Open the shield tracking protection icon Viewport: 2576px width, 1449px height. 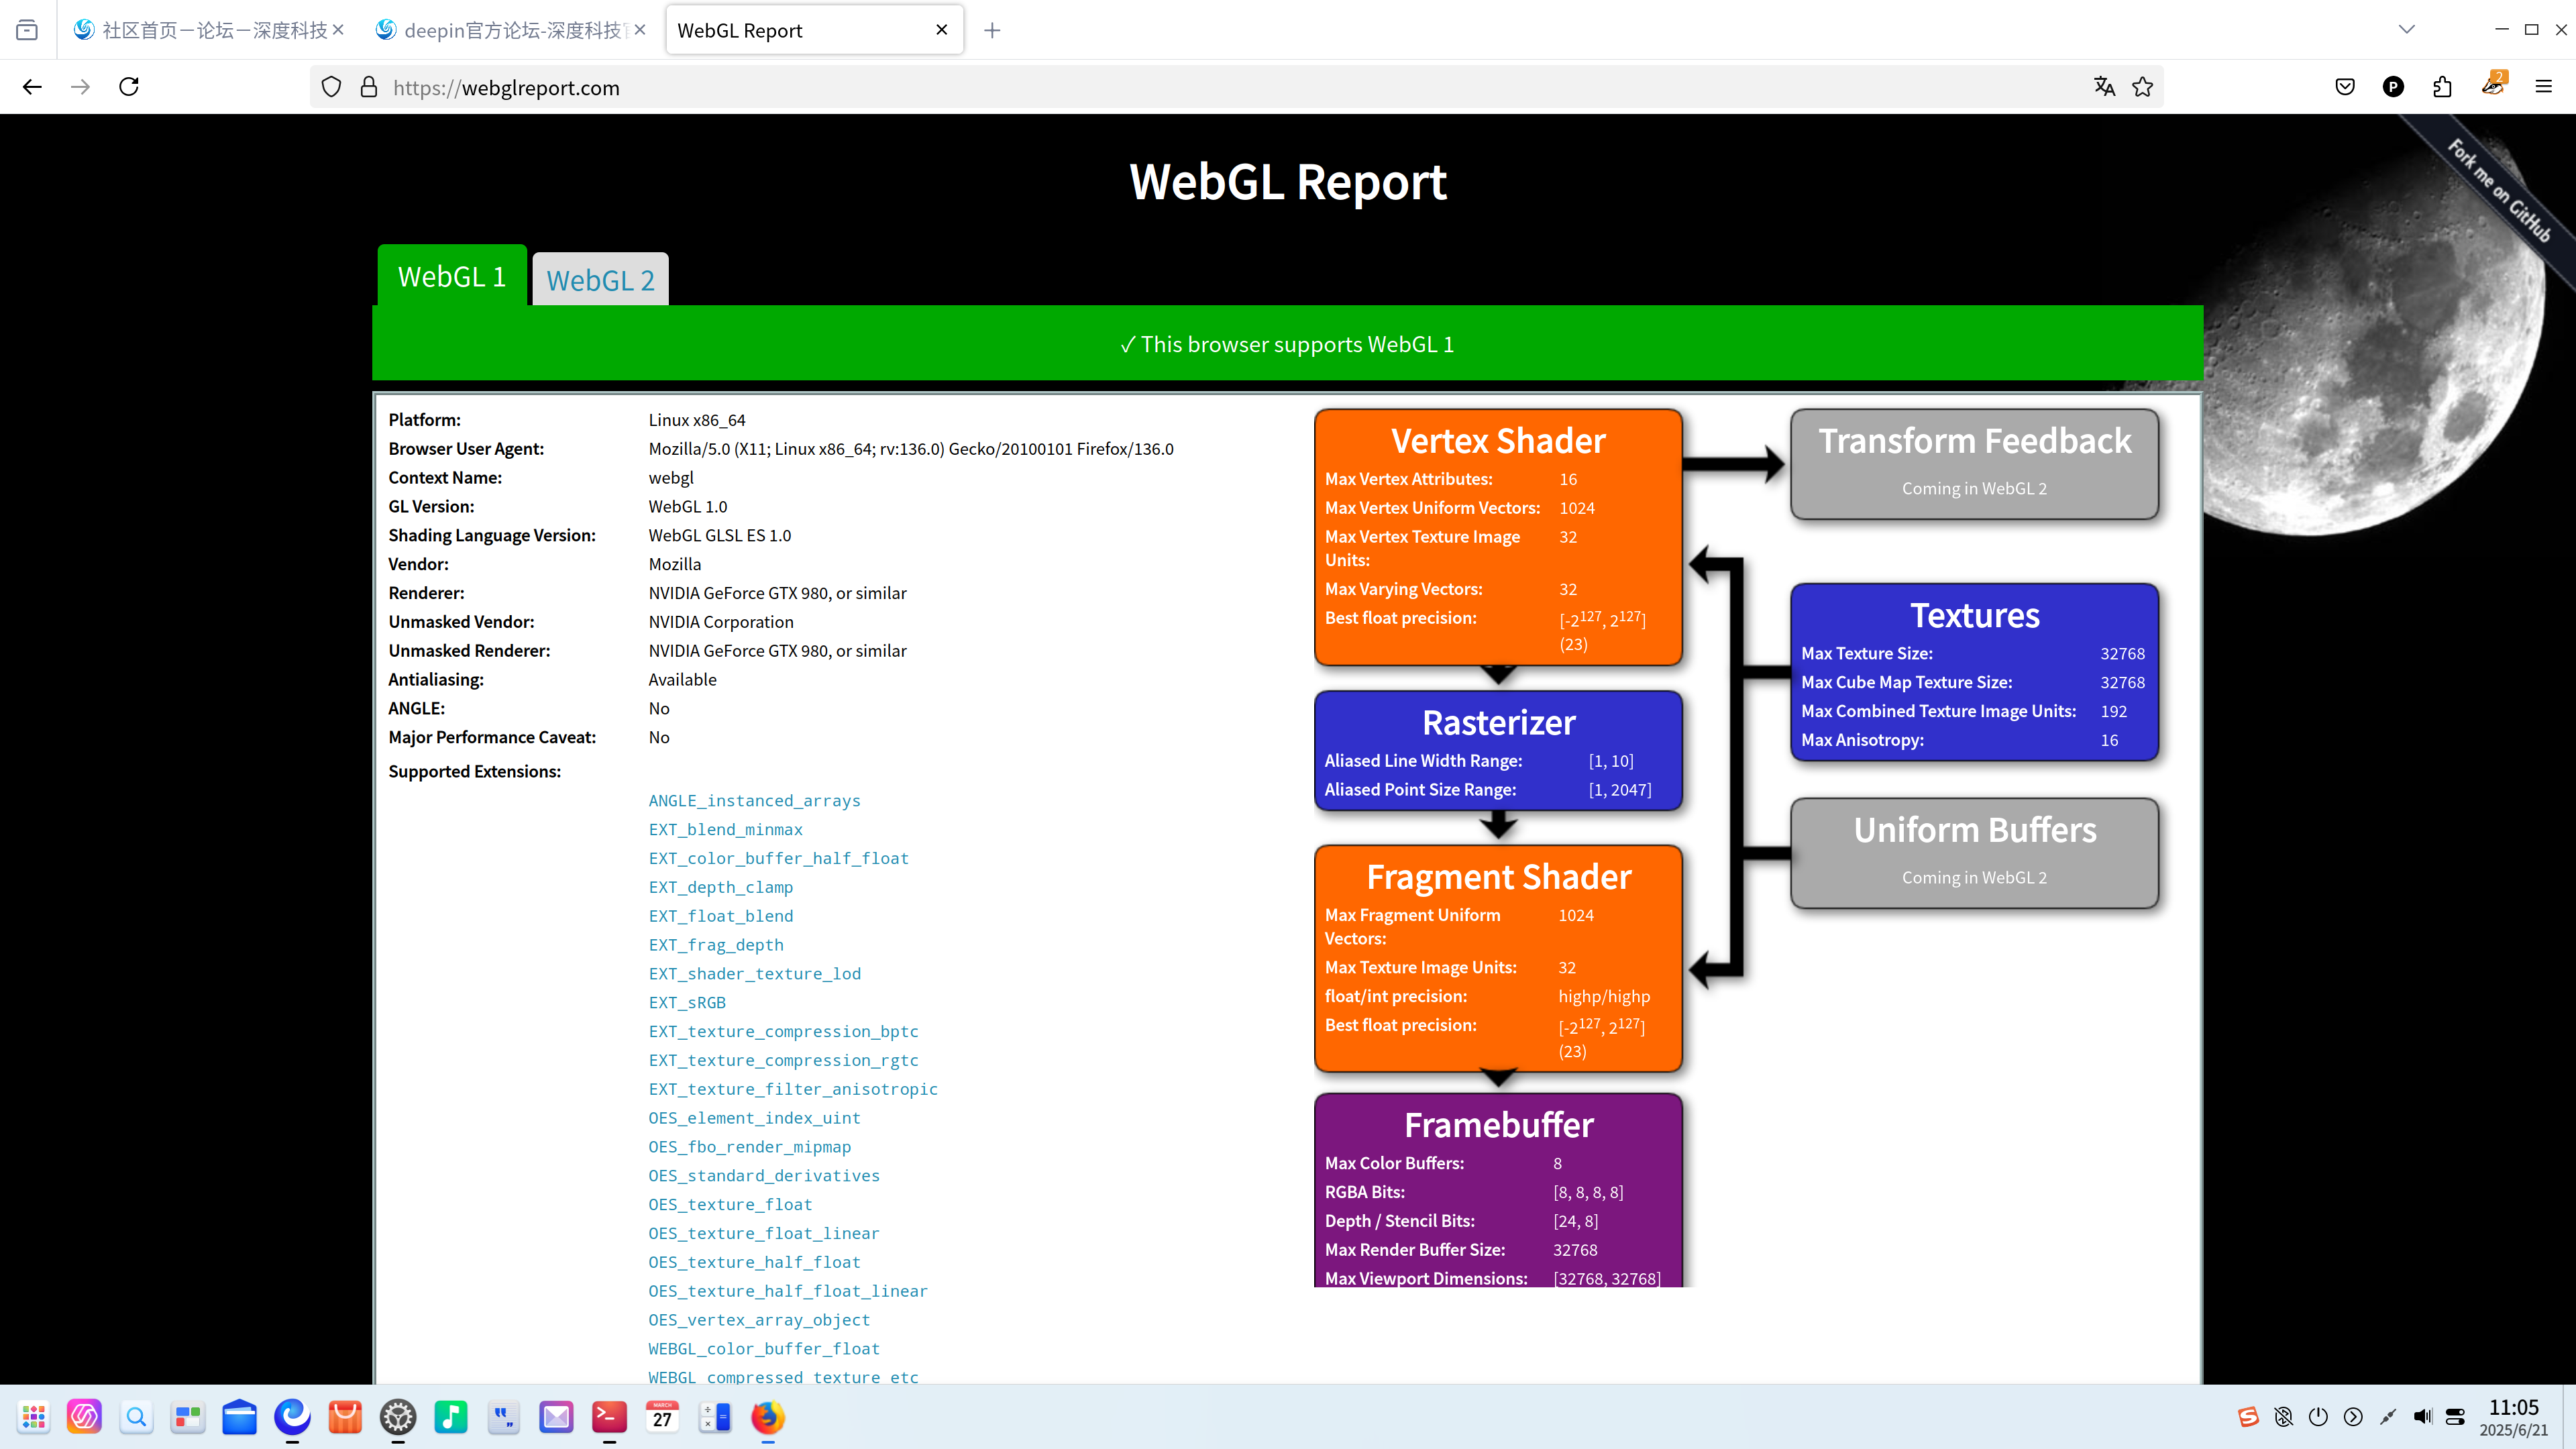tap(331, 87)
